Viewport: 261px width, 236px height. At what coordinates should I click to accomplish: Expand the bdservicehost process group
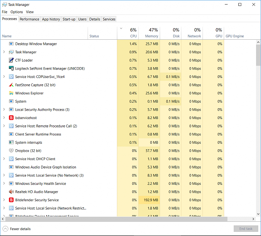pos(4,117)
